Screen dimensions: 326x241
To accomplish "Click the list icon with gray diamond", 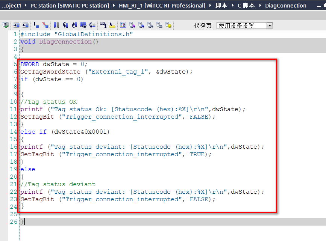I will (x=150, y=25).
